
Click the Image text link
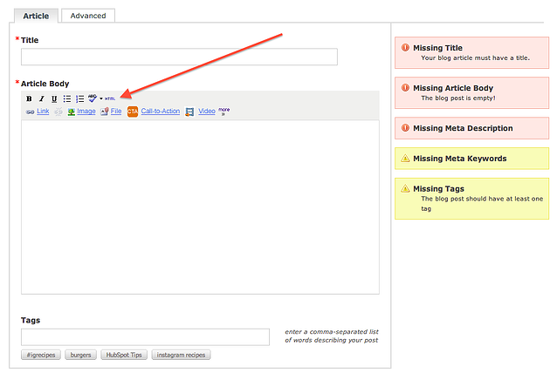86,111
